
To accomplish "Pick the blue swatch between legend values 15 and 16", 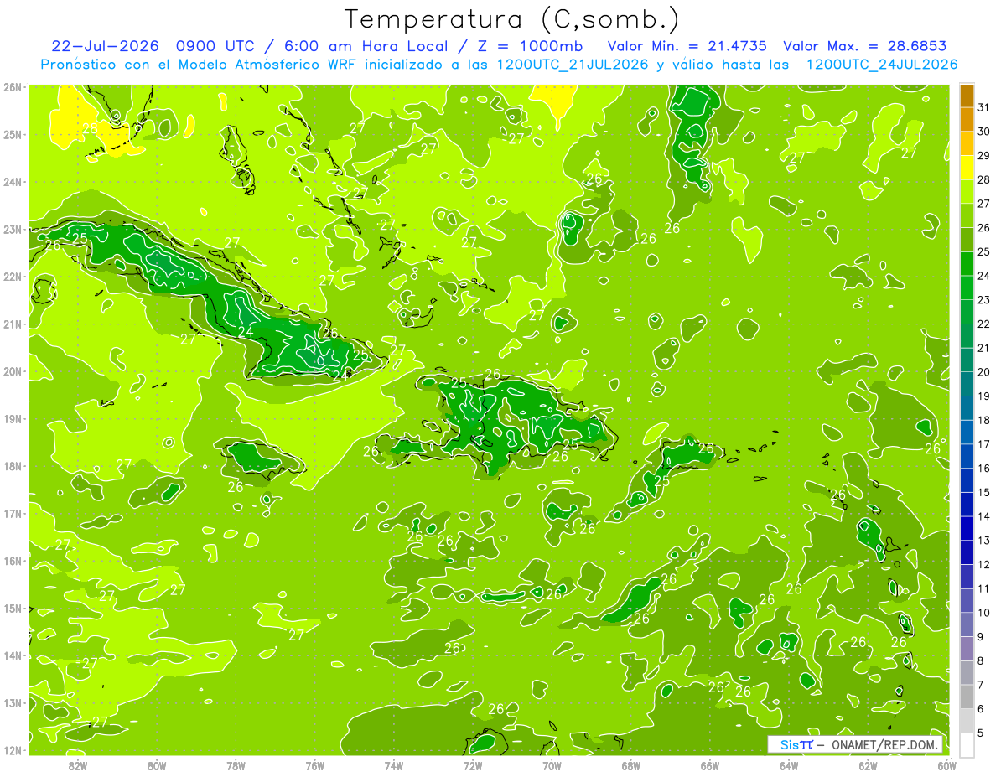I will point(967,479).
